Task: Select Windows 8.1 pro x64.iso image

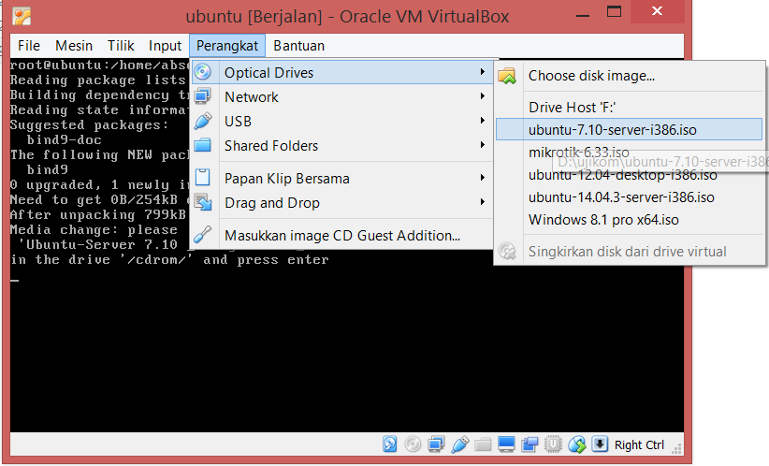Action: click(630, 220)
